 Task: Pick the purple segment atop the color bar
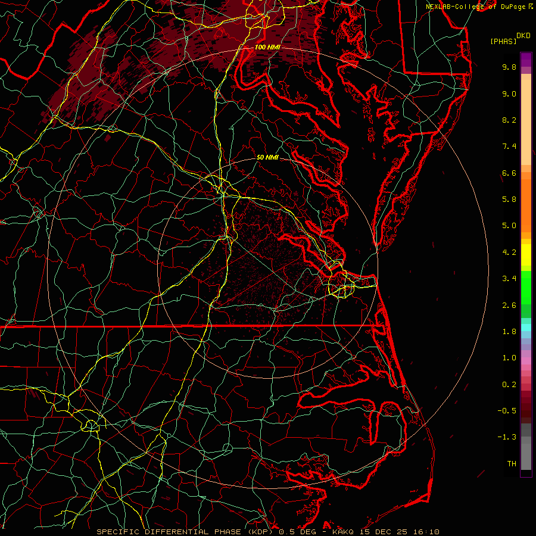pos(526,60)
